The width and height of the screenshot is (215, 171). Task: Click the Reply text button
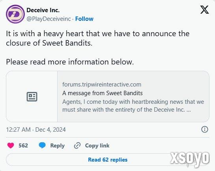(57, 145)
